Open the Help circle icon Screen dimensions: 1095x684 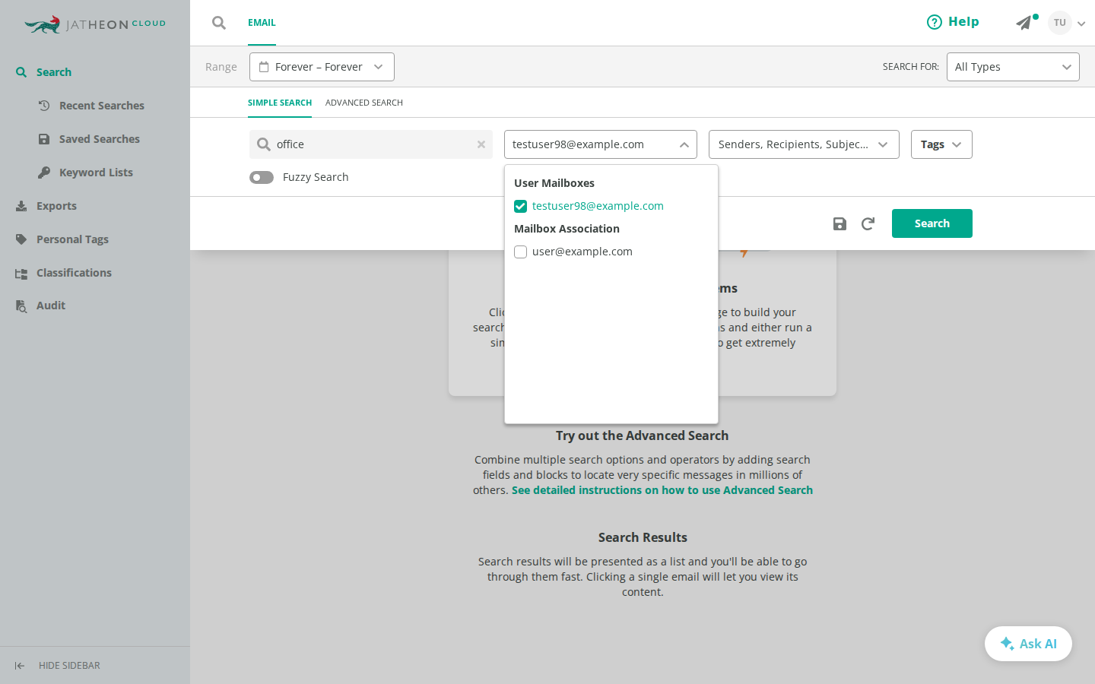[935, 22]
